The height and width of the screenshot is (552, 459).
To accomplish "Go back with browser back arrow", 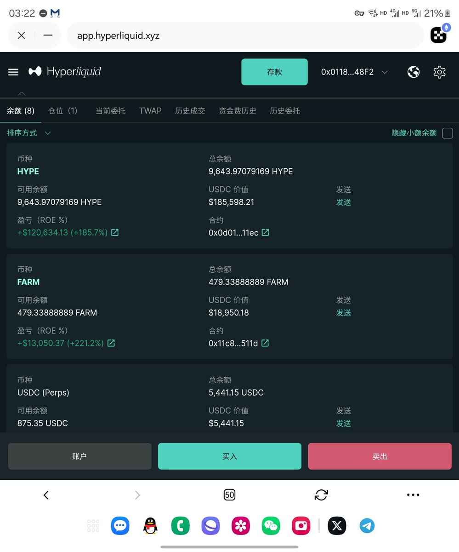I will (46, 495).
